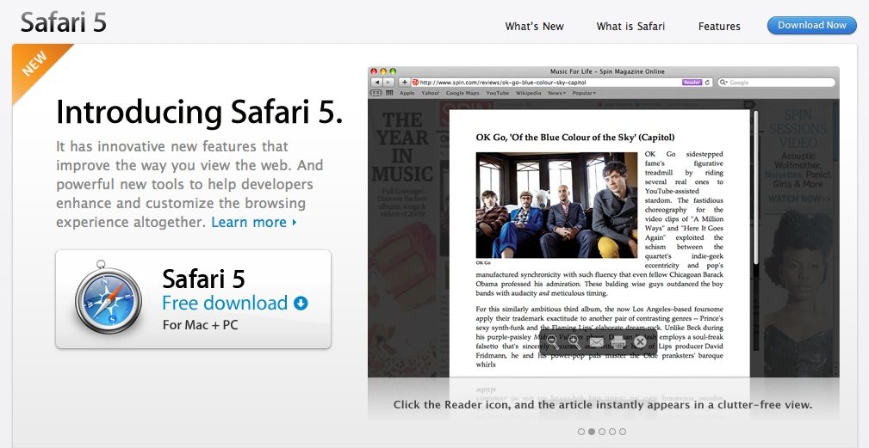Click the WATCH NOW>> text on Spin page
Image resolution: width=869 pixels, height=448 pixels.
click(798, 199)
